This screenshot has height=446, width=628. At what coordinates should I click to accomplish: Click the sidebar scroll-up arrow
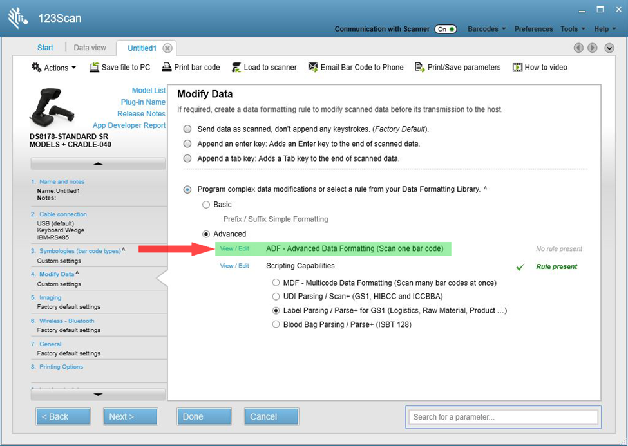[x=97, y=163]
